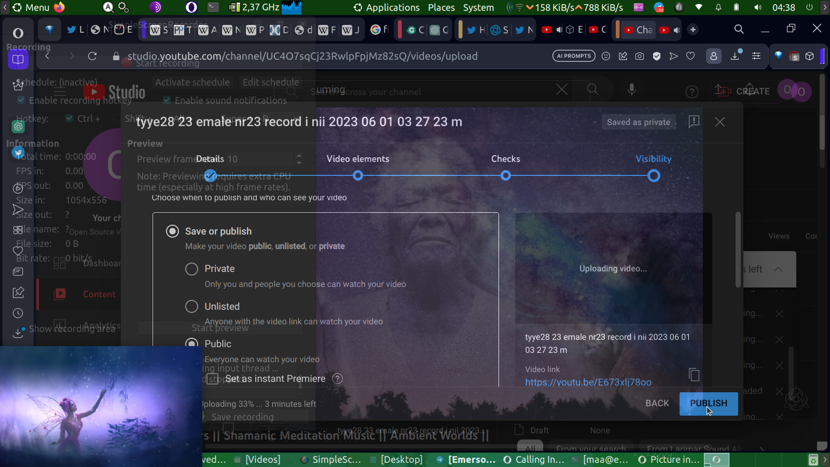Check the Set as instant Premiere box
The height and width of the screenshot is (467, 830).
coord(213,379)
